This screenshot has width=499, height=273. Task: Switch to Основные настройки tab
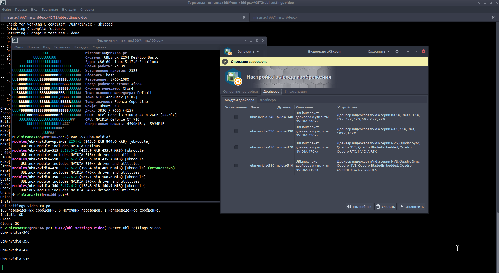tap(240, 92)
